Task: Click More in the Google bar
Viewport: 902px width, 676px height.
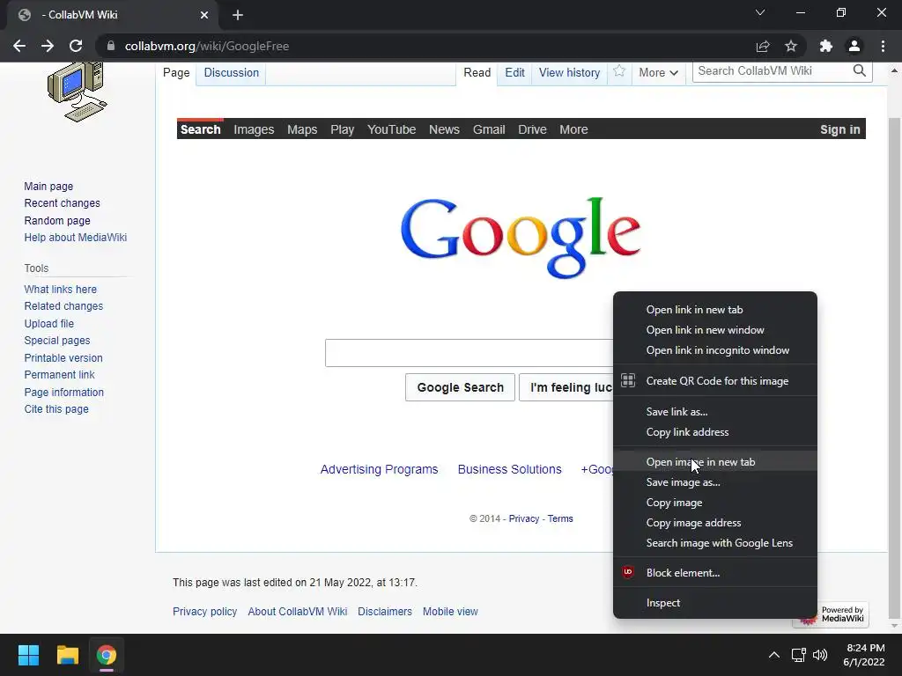Action: coord(573,129)
